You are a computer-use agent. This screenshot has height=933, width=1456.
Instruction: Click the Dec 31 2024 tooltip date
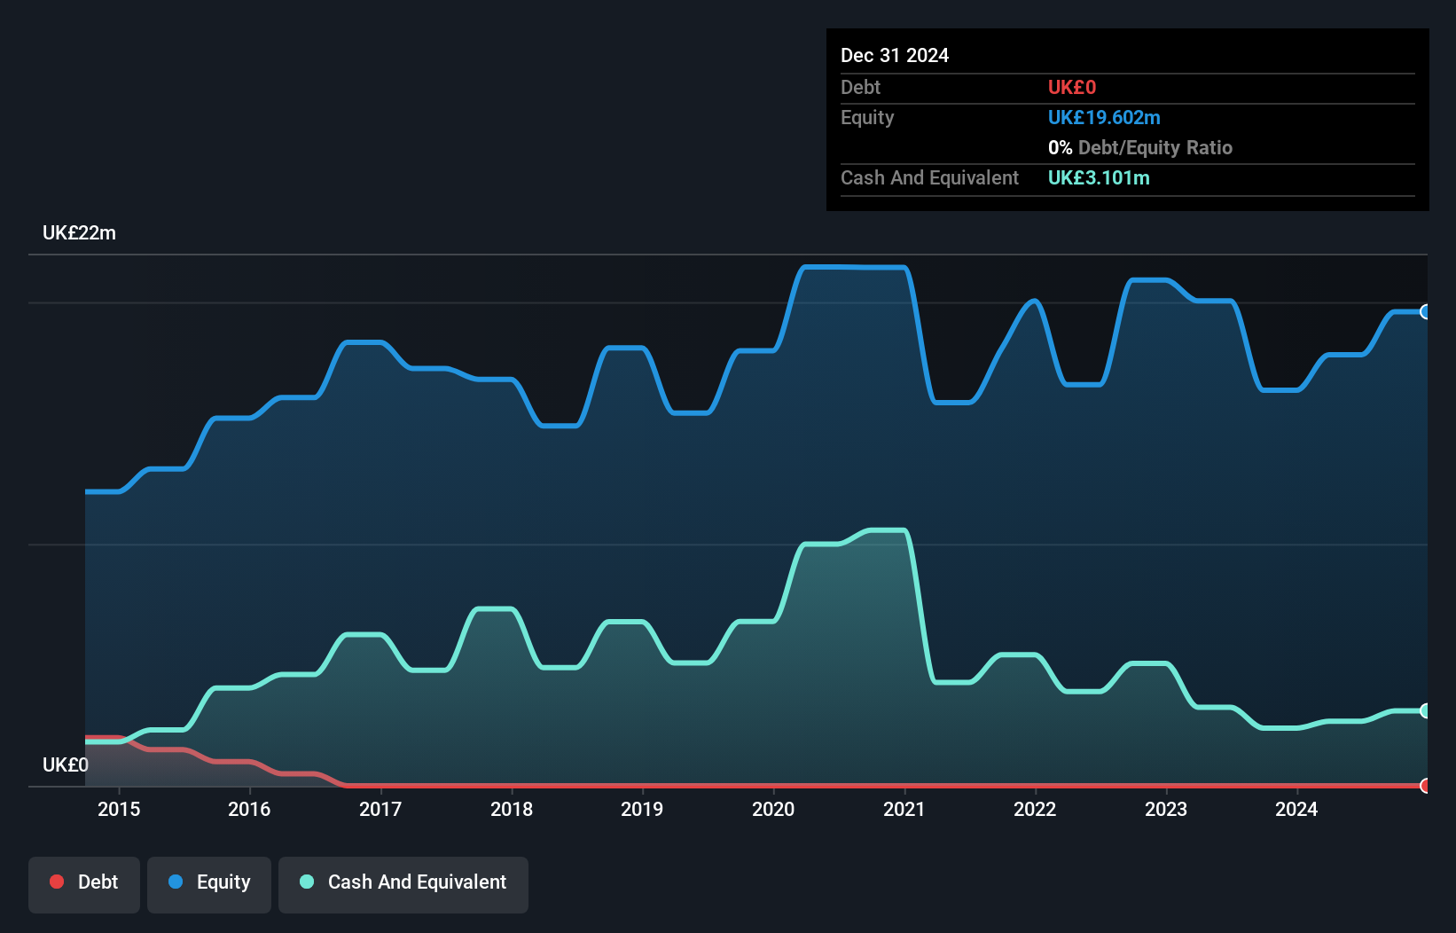pyautogui.click(x=895, y=55)
